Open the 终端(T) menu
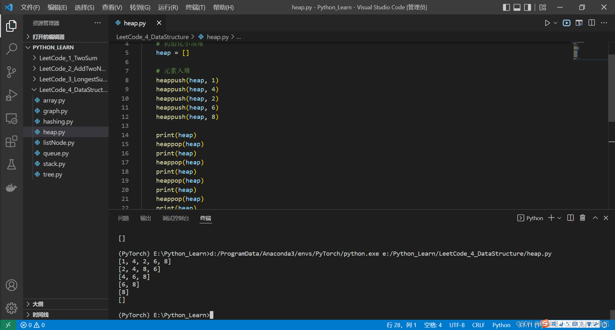Viewport: 615px width, 330px height. click(x=195, y=7)
